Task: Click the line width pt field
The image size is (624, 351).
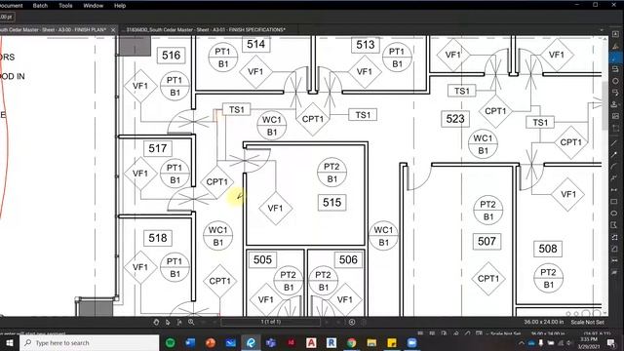Action: [7, 18]
